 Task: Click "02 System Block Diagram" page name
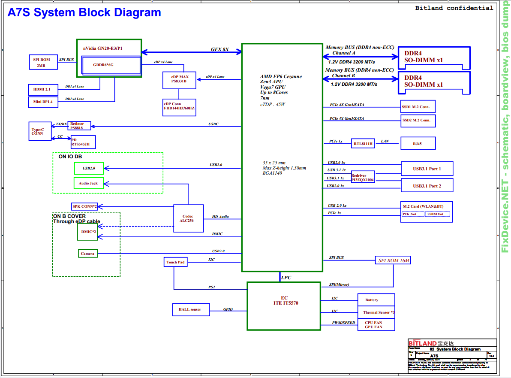pyautogui.click(x=455, y=349)
